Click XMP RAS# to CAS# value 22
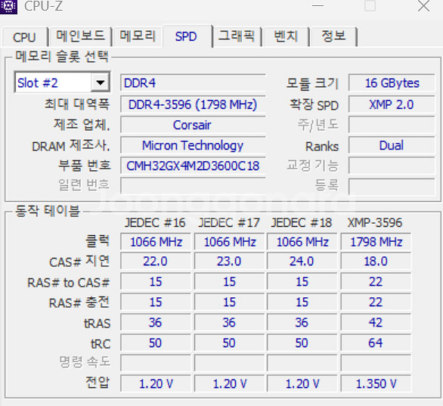This screenshot has width=443, height=406. [376, 281]
